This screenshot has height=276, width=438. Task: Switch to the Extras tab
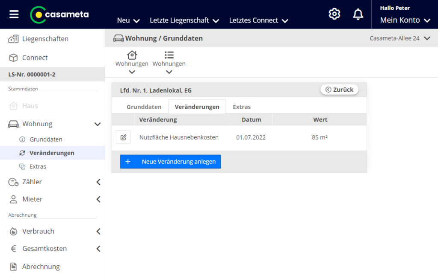242,107
